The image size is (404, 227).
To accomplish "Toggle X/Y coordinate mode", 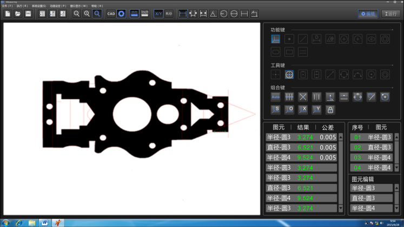I will (158, 14).
